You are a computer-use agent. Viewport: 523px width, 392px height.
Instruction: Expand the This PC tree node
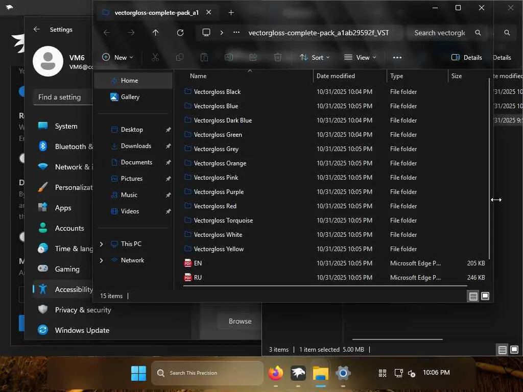click(x=102, y=244)
